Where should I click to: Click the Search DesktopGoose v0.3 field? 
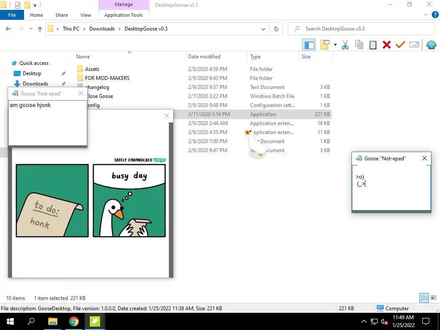point(361,29)
